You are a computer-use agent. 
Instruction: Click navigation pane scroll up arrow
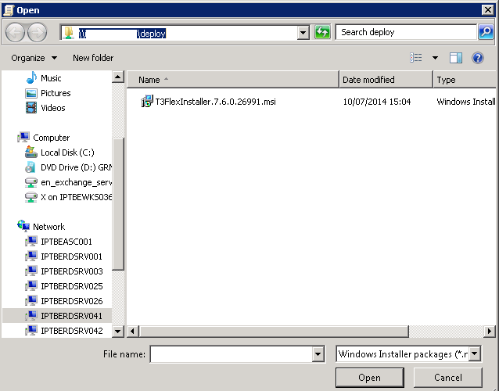pos(118,77)
